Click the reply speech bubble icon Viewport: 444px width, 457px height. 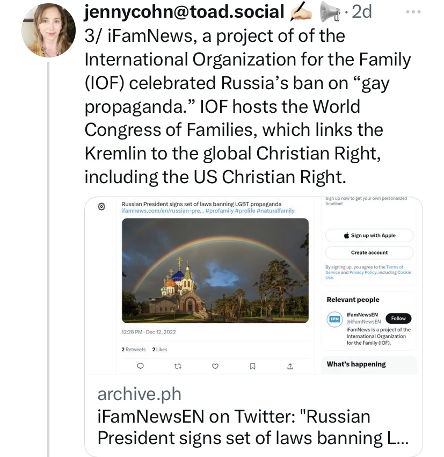point(140,366)
